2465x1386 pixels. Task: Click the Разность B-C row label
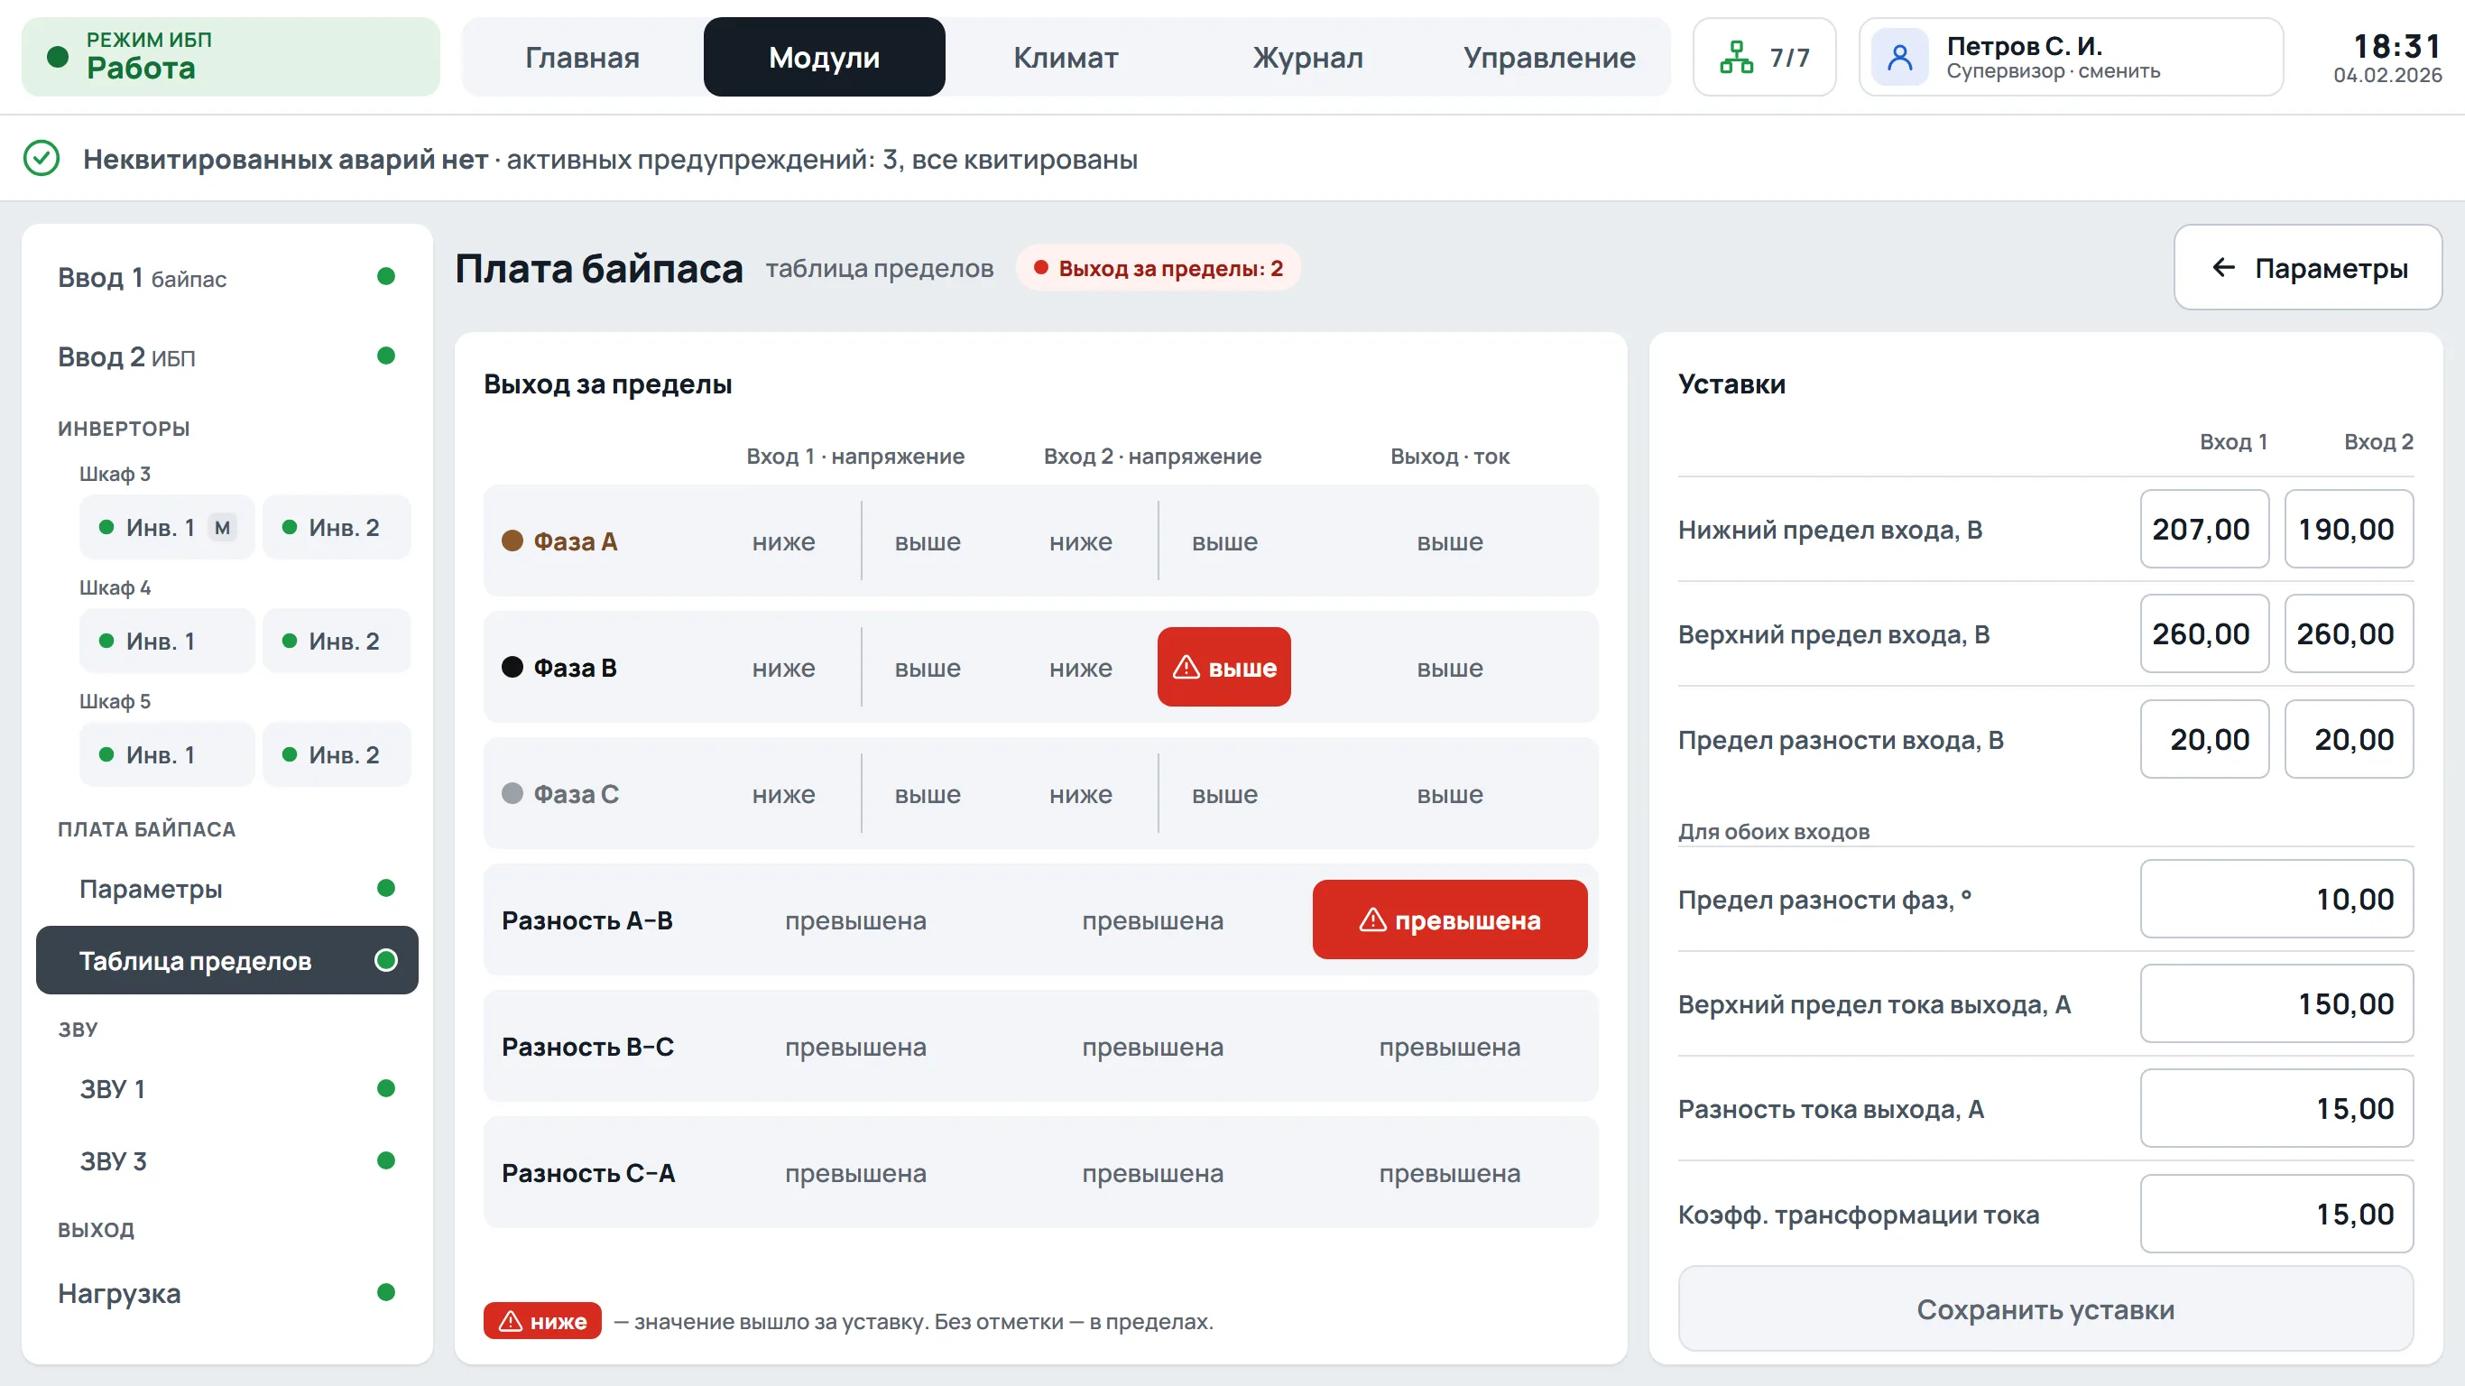pos(587,1047)
